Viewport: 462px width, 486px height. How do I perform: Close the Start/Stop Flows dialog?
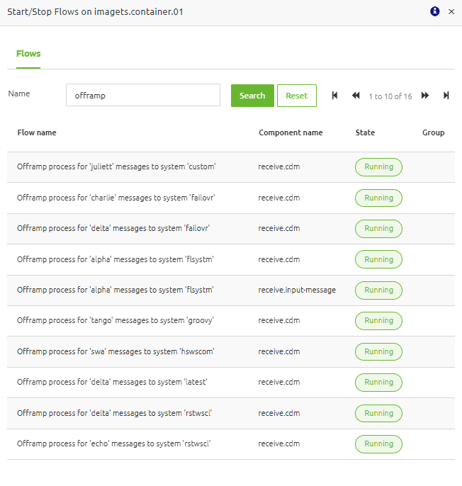pos(451,12)
